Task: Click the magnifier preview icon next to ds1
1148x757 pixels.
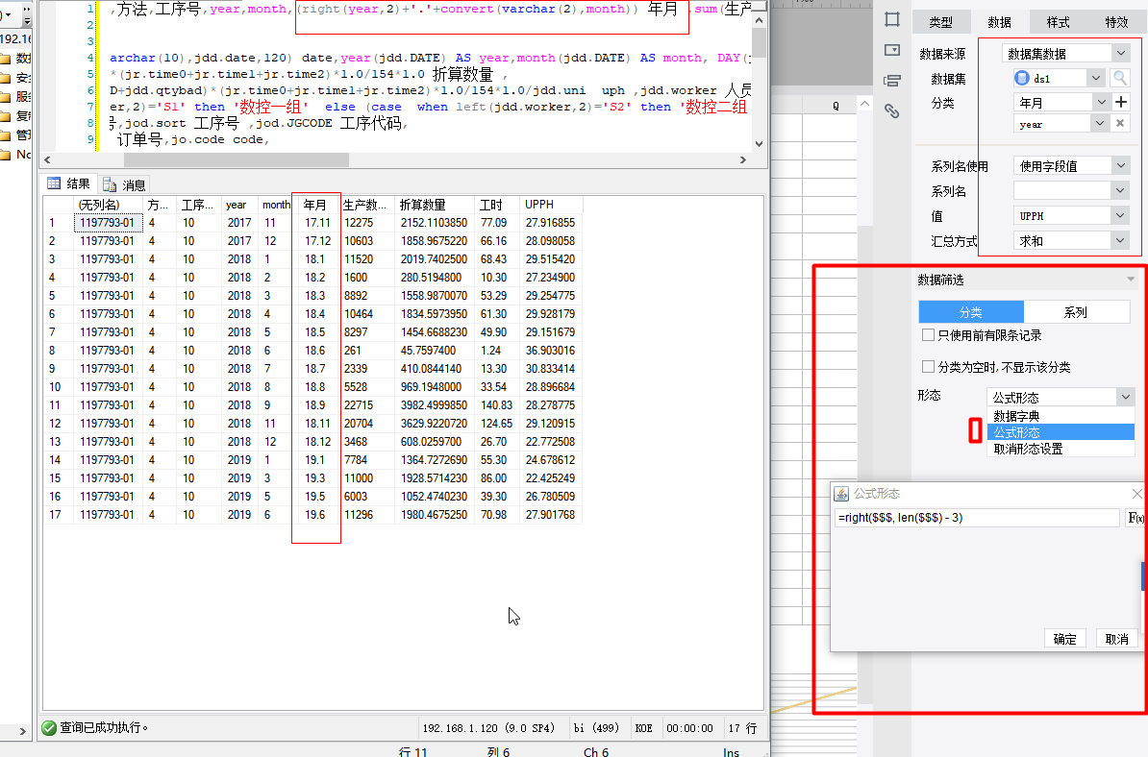Action: (x=1119, y=78)
